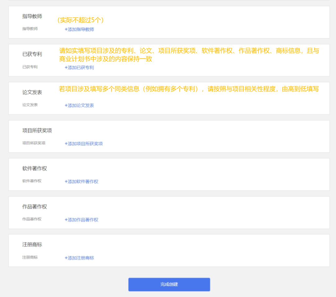Image resolution: width=336 pixels, height=297 pixels.
Task: Click the +添加指导教师 link
Action: click(79, 30)
